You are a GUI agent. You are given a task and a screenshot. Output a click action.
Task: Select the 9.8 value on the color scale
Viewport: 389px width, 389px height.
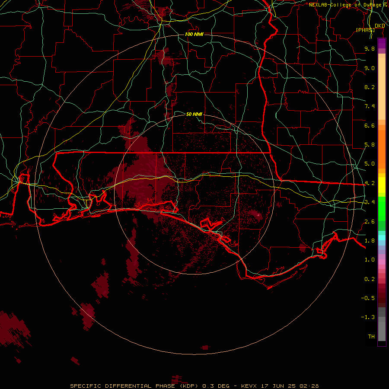pos(370,48)
